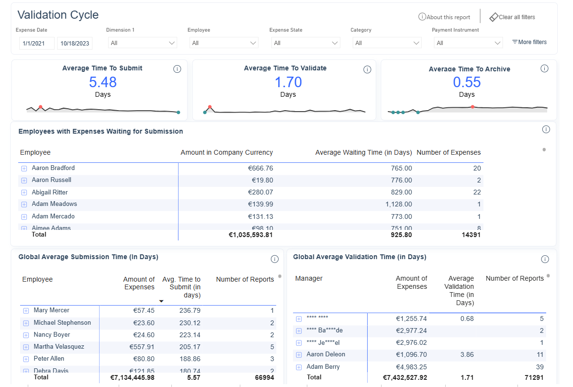The width and height of the screenshot is (573, 387).
Task: Expand the Michael Stephenson row
Action: pos(26,323)
